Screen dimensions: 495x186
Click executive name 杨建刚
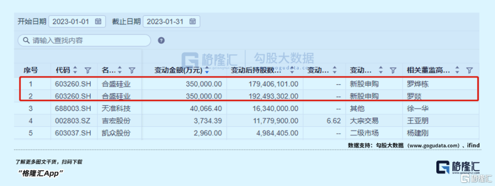coord(418,133)
